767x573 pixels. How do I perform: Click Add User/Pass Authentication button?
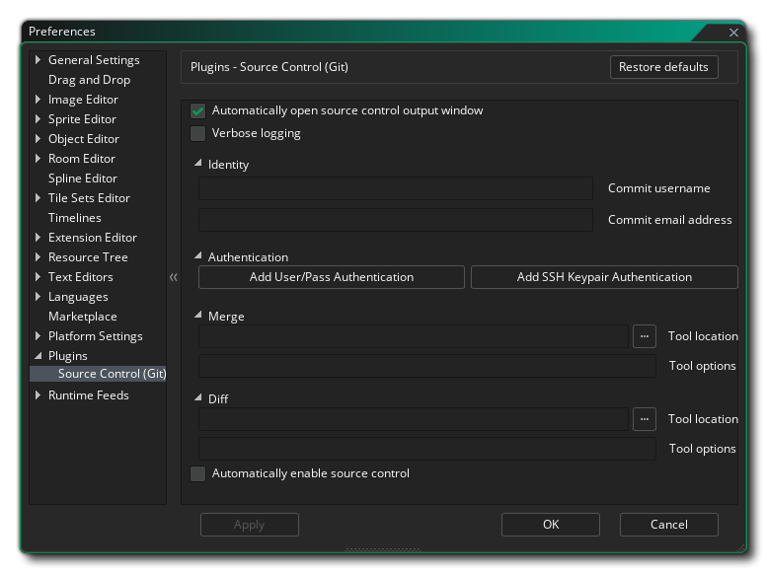pyautogui.click(x=331, y=277)
